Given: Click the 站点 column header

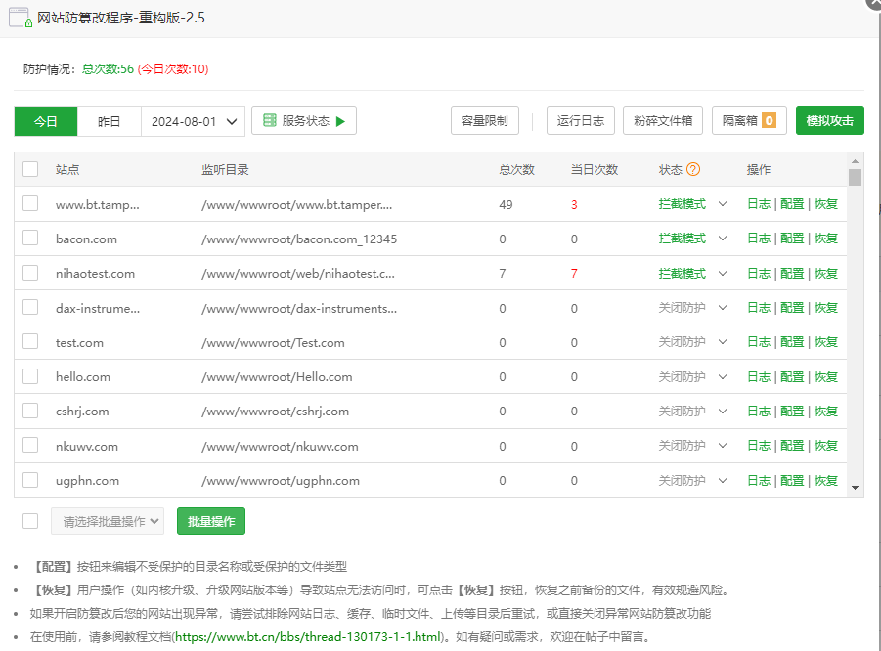Looking at the screenshot, I should pos(67,170).
